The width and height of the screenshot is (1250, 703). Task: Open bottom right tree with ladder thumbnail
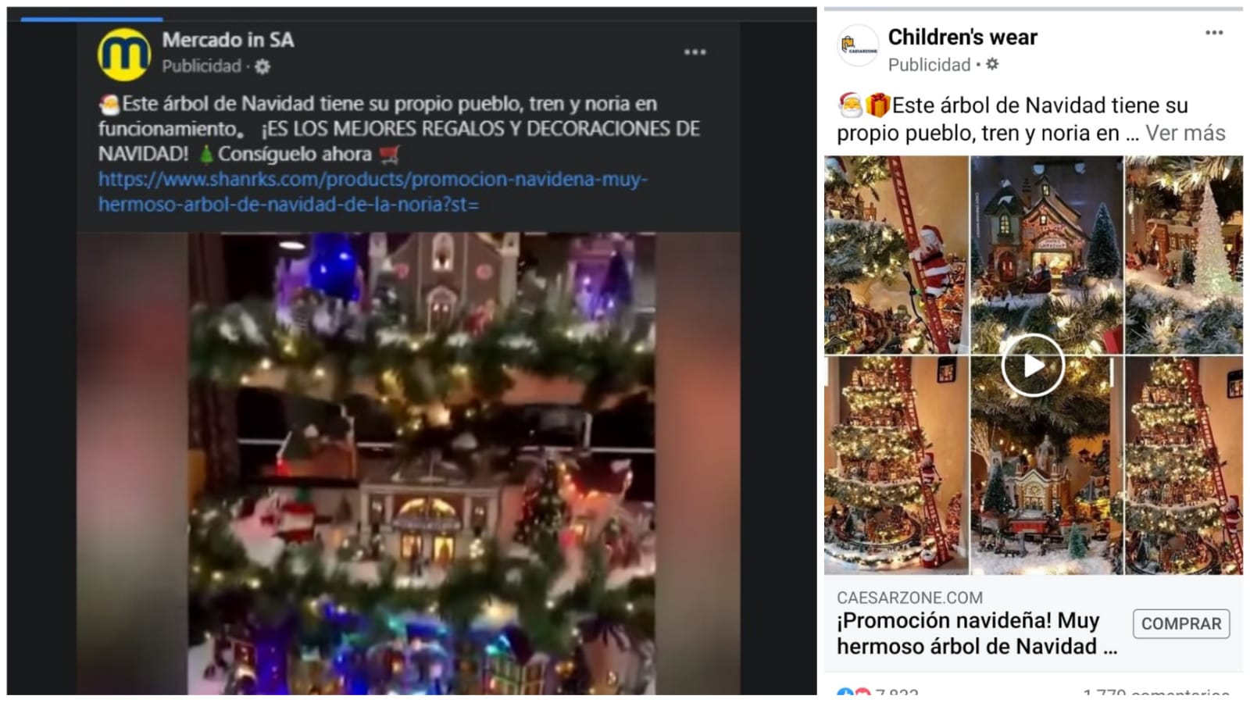coord(1184,466)
